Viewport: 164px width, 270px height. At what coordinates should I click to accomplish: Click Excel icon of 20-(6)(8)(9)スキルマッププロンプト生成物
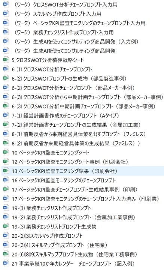[x=6, y=254]
